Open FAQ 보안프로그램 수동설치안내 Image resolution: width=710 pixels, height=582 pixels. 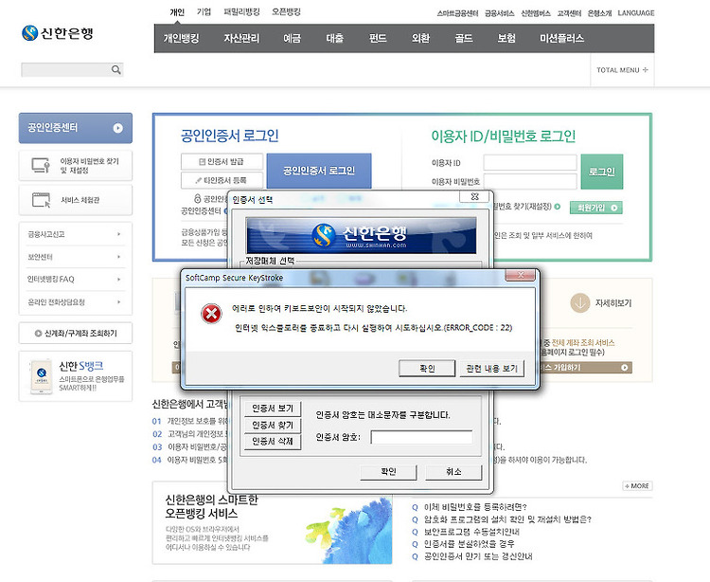click(471, 532)
